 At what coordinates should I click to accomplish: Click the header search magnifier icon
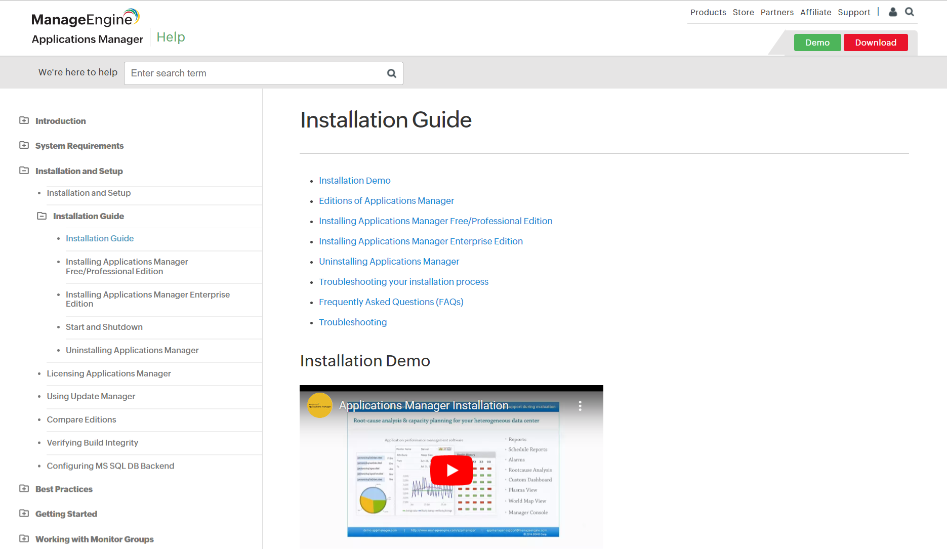910,12
